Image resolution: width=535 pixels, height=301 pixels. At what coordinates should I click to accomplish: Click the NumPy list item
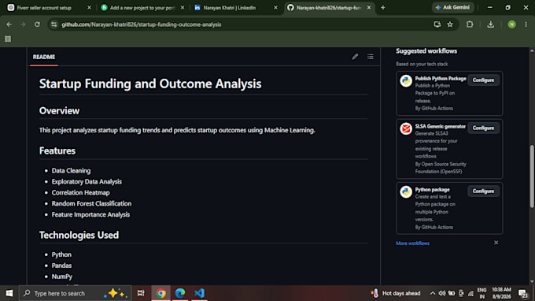(61, 277)
